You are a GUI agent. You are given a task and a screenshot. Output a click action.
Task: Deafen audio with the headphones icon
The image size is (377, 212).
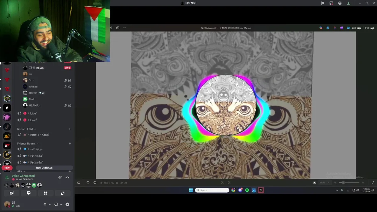pos(56,204)
